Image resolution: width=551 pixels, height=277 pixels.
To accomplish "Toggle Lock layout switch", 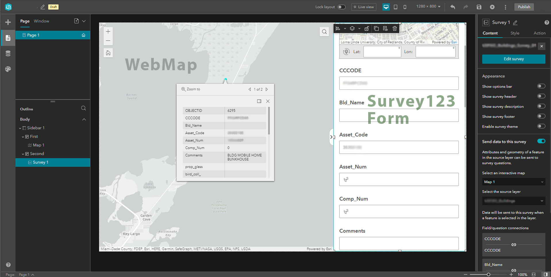I will point(341,7).
